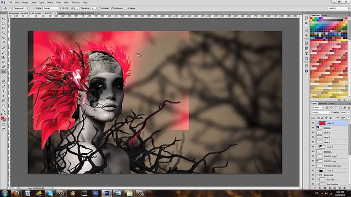Open the layer Fill dropdown arrow
This screenshot has width=351, height=197.
coord(348,118)
